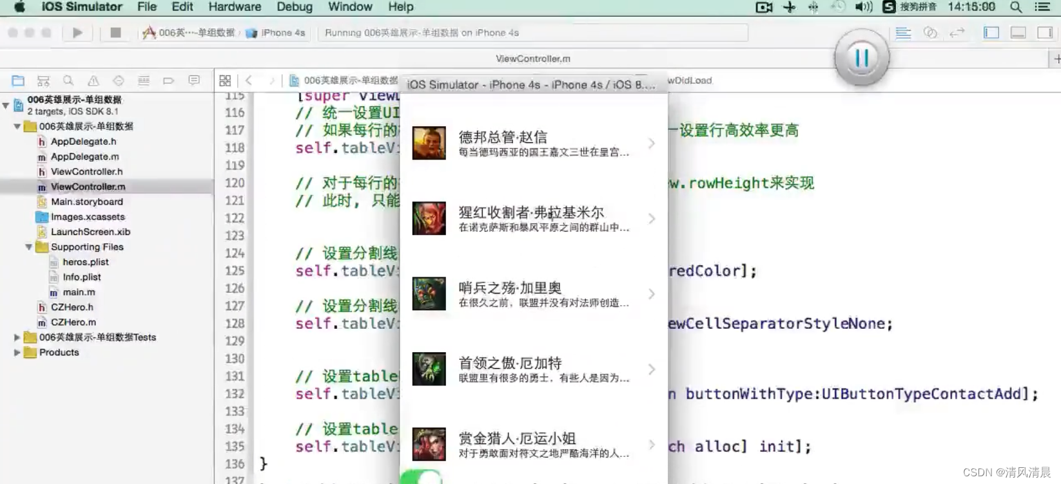Screen dimensions: 1061x484
Task: Open the related items grid icon in jump bar
Action: tap(225, 80)
